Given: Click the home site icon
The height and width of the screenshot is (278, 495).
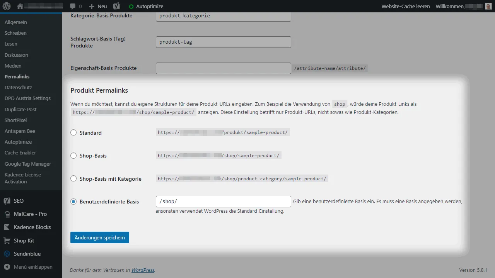Looking at the screenshot, I should (x=20, y=6).
